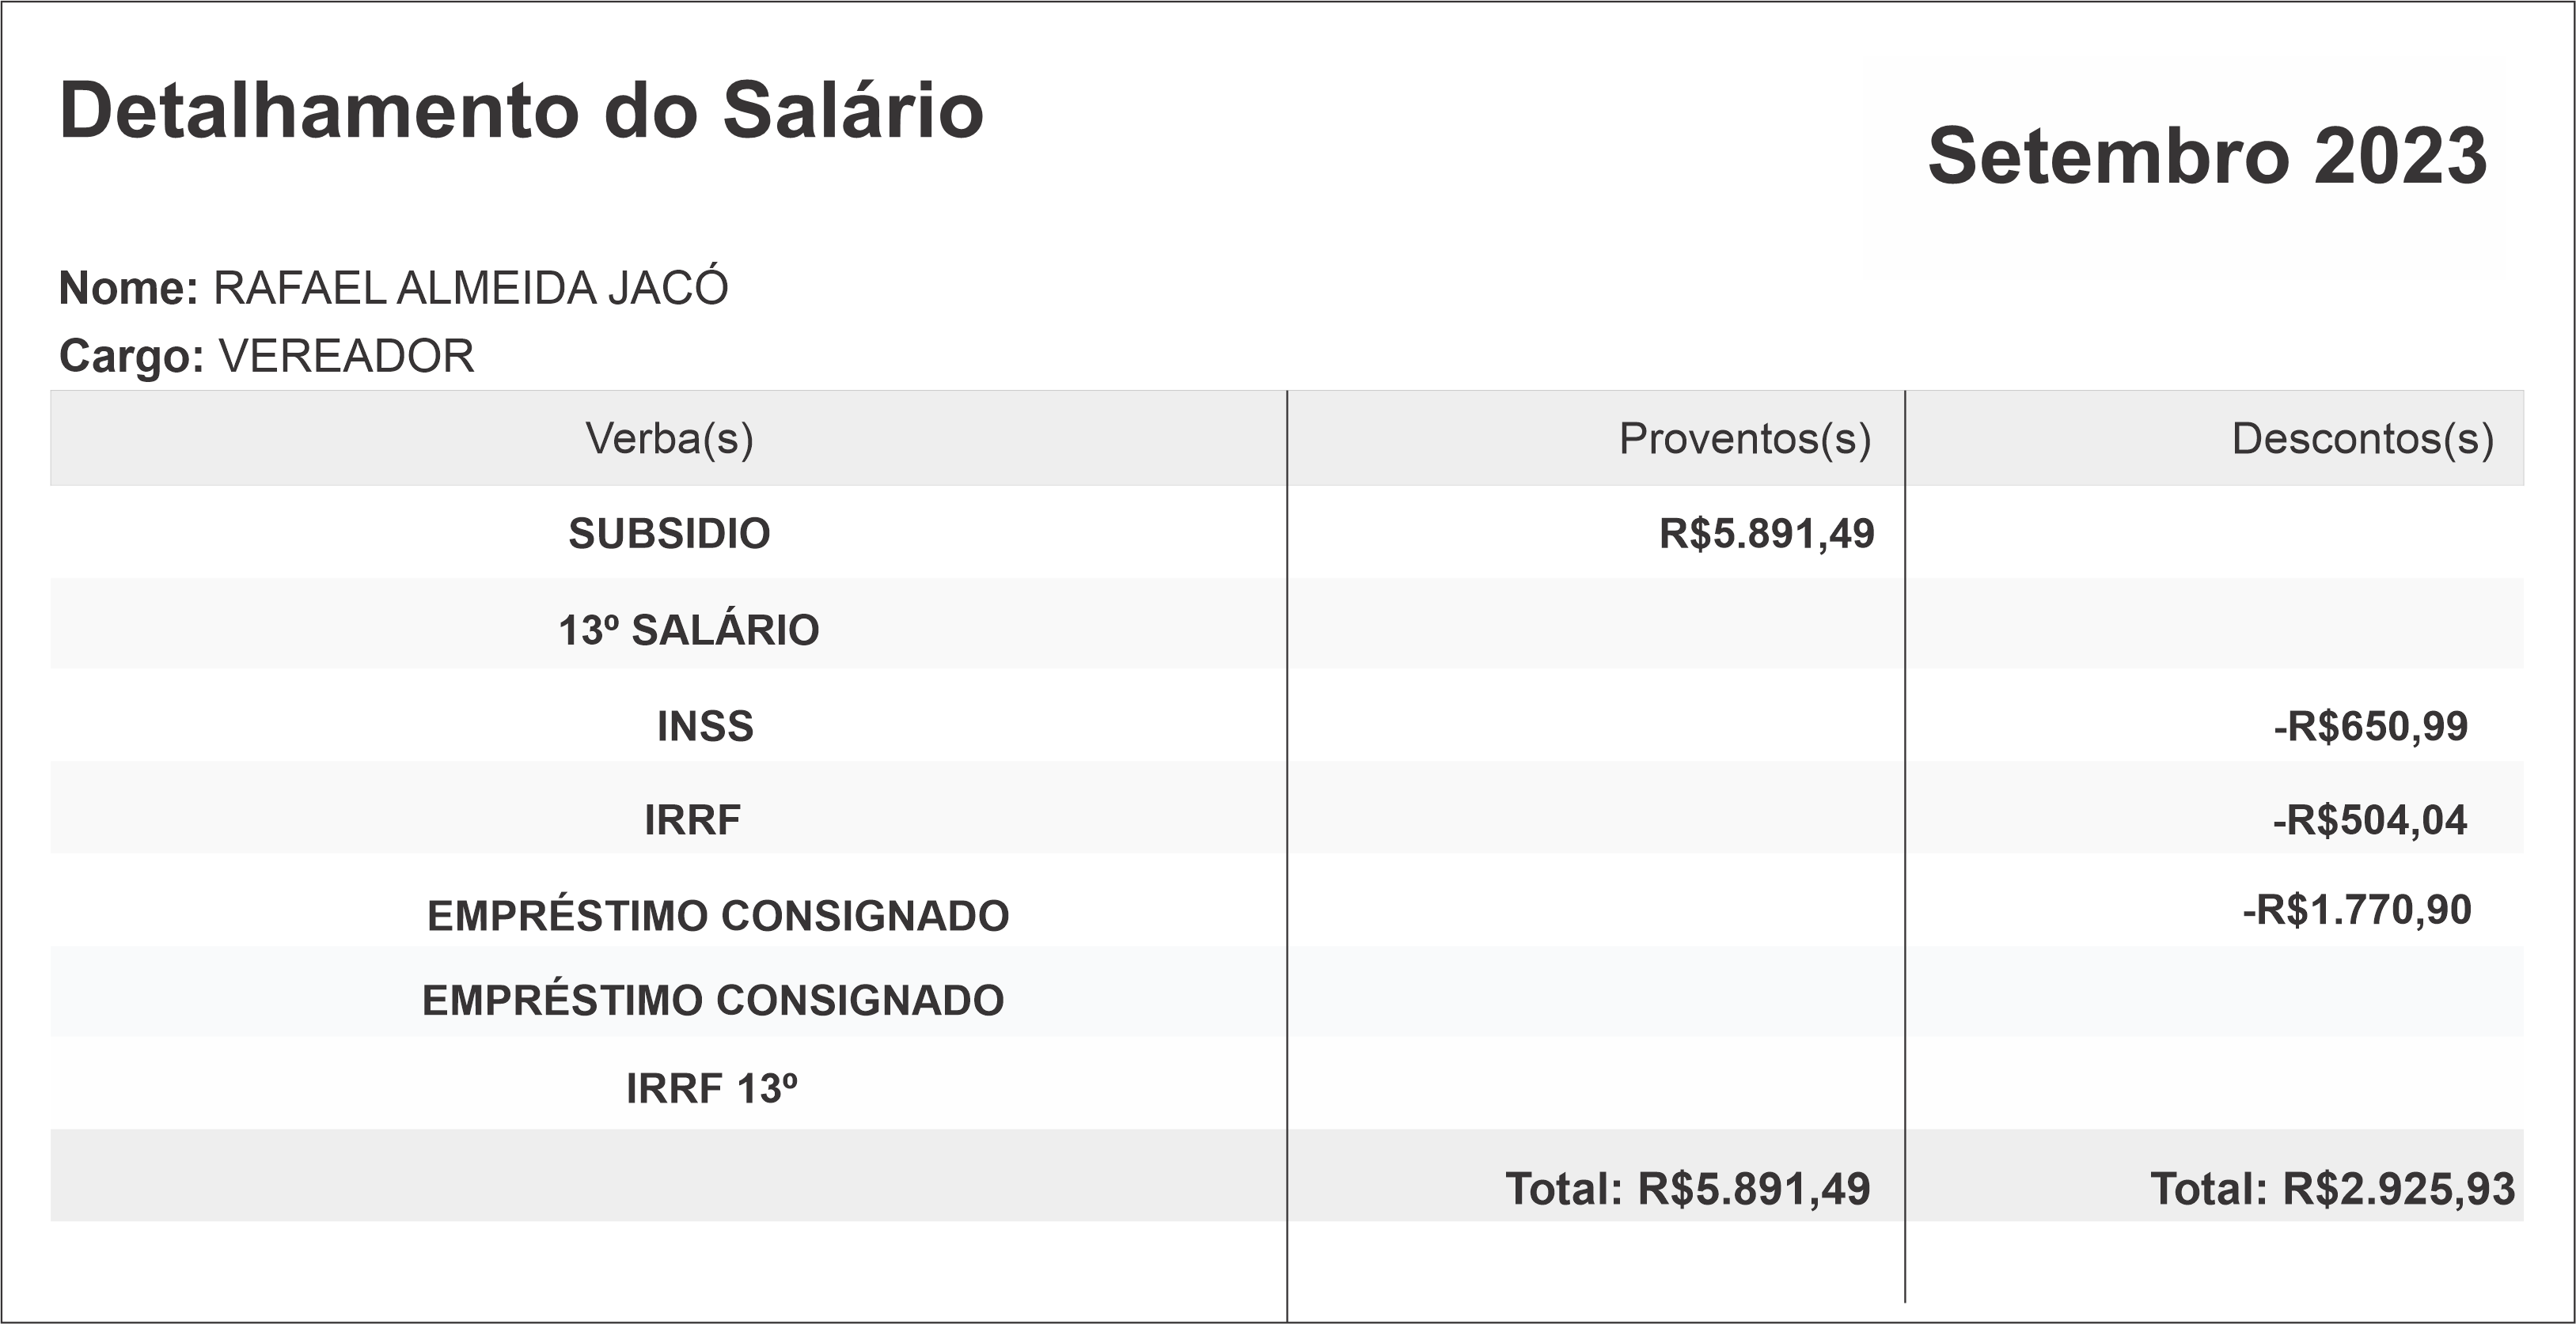Select the loan discount -R$1.770,90
This screenshot has height=1324, width=2576.
coord(2356,910)
